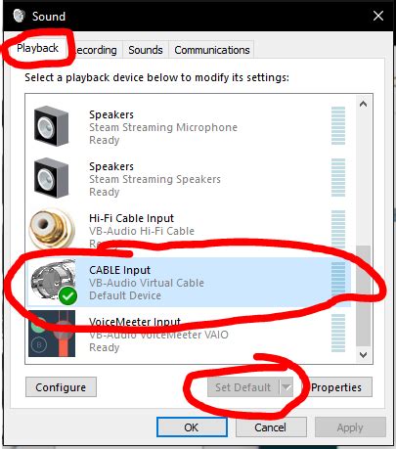The width and height of the screenshot is (396, 449).
Task: Click the Configure button
Action: 61,387
